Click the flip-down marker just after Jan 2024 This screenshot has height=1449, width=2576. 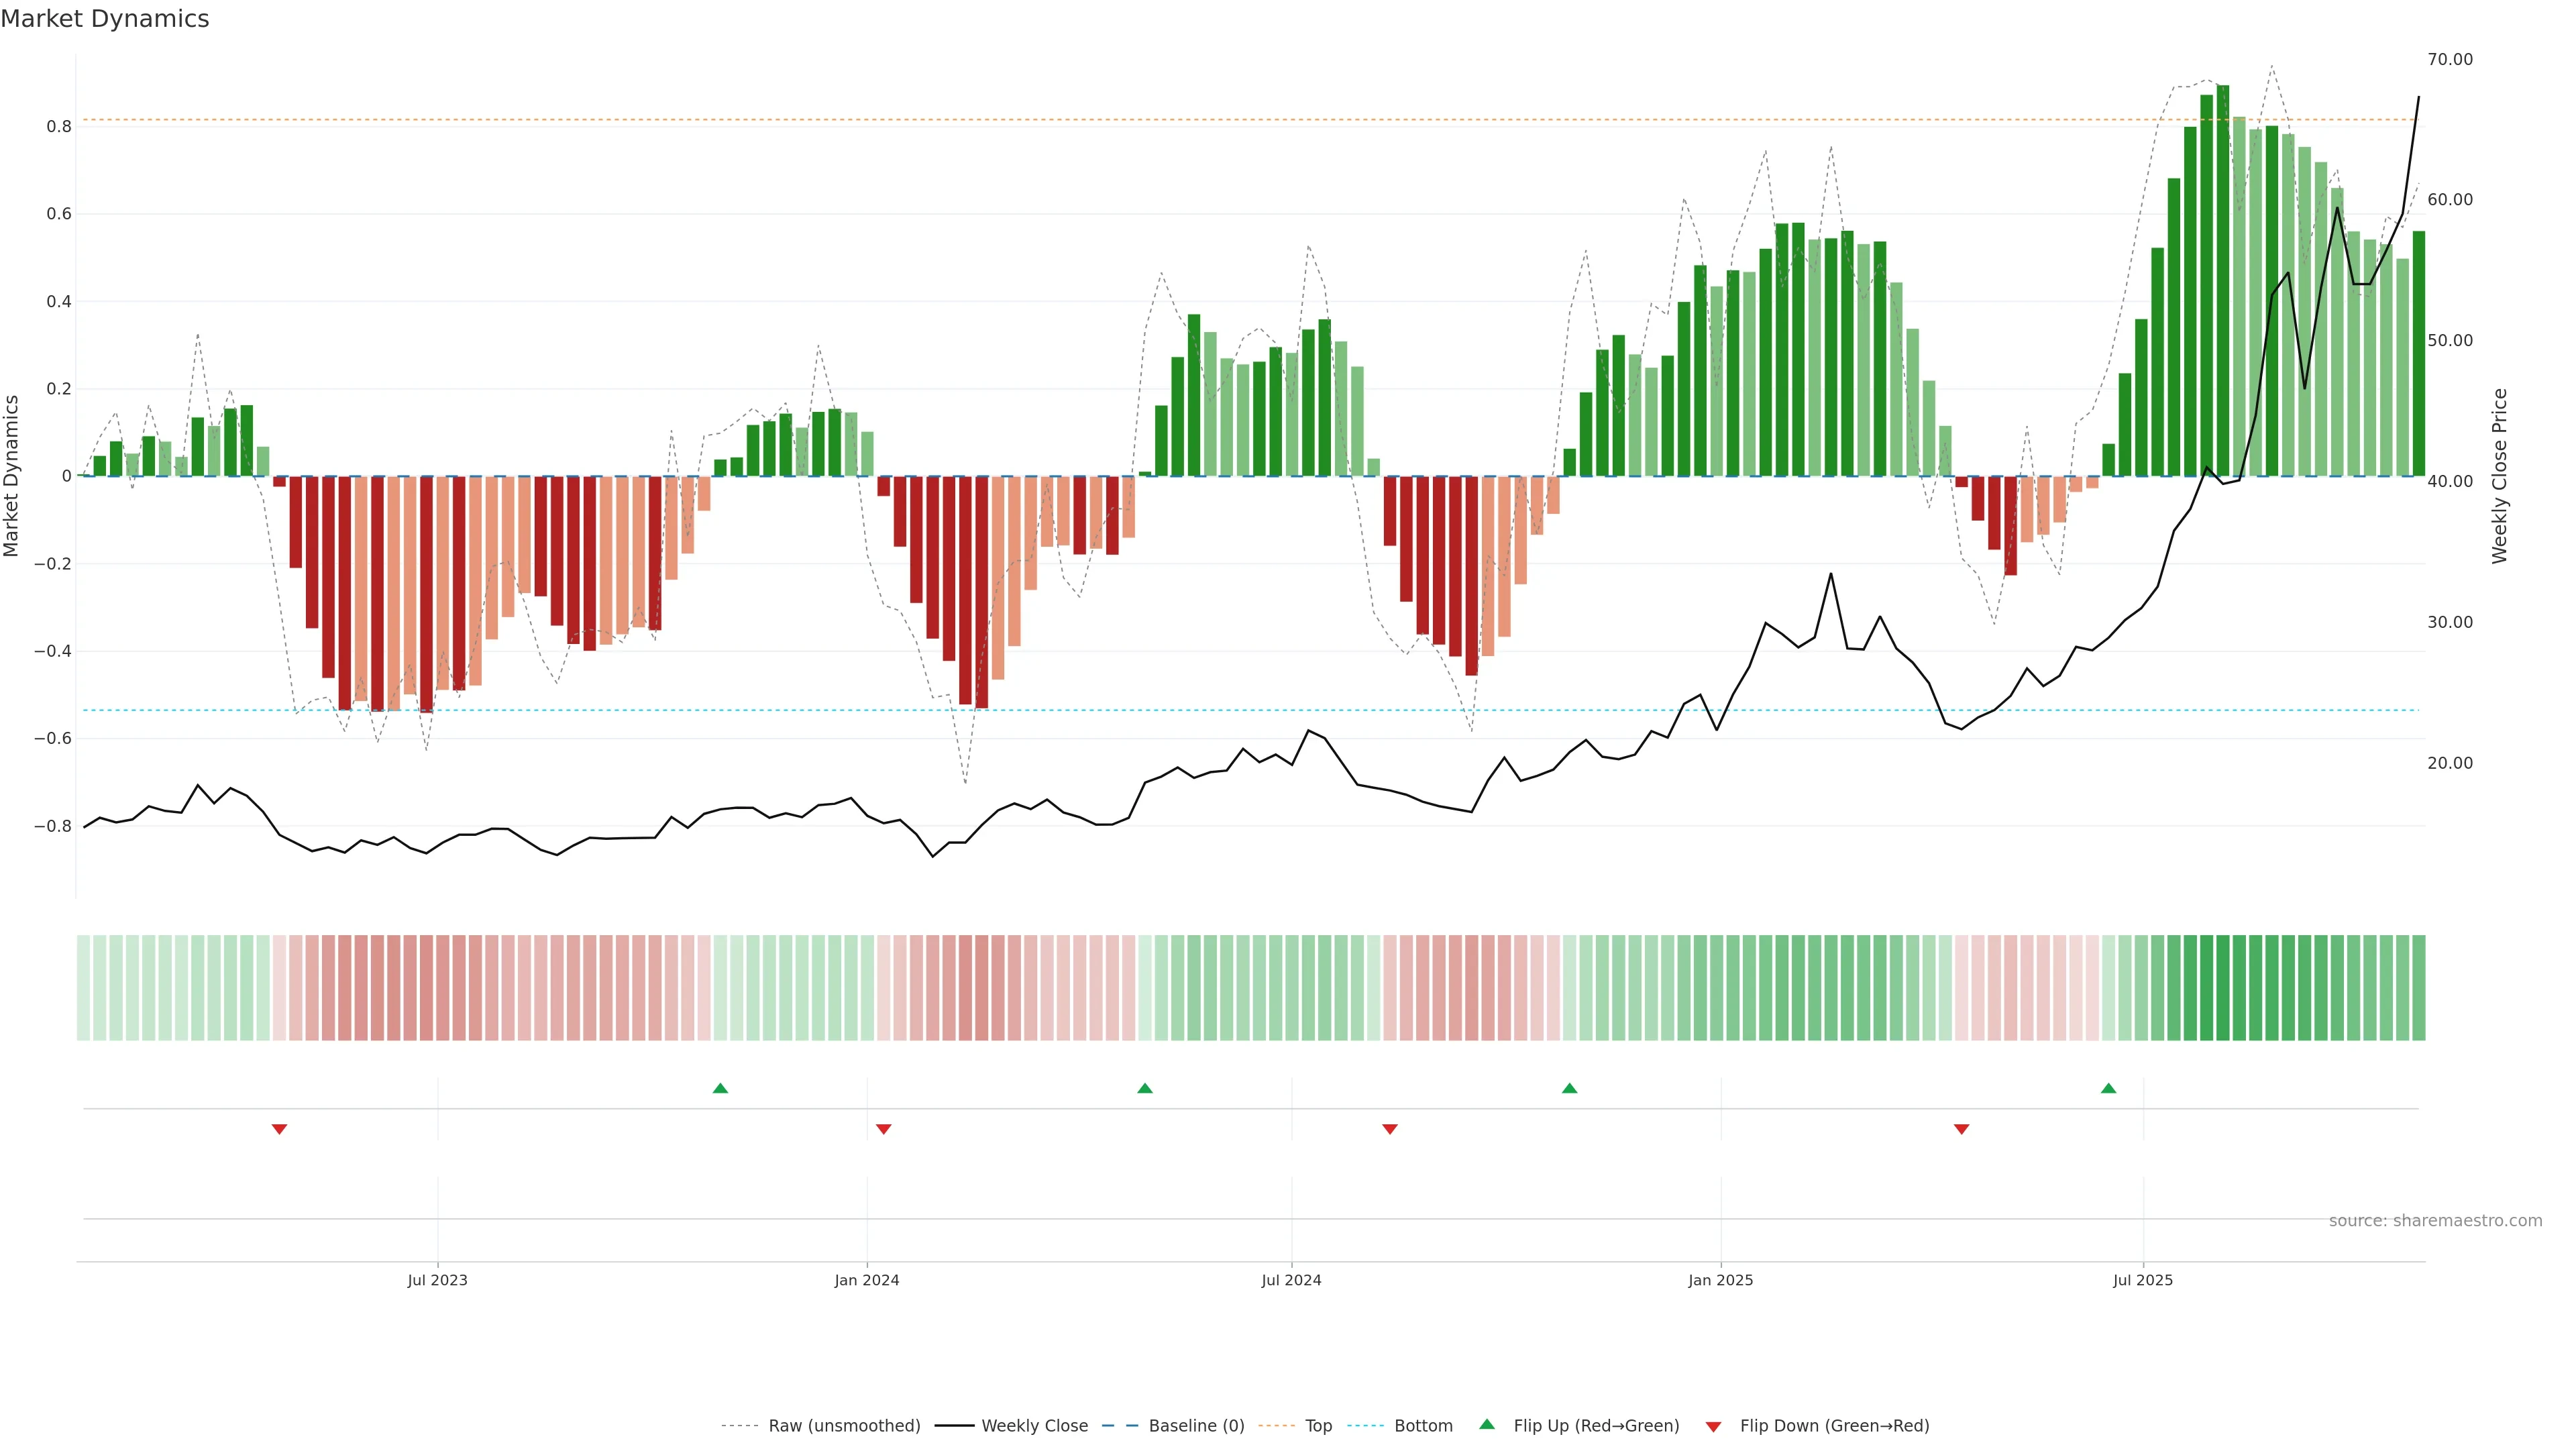pyautogui.click(x=883, y=1129)
